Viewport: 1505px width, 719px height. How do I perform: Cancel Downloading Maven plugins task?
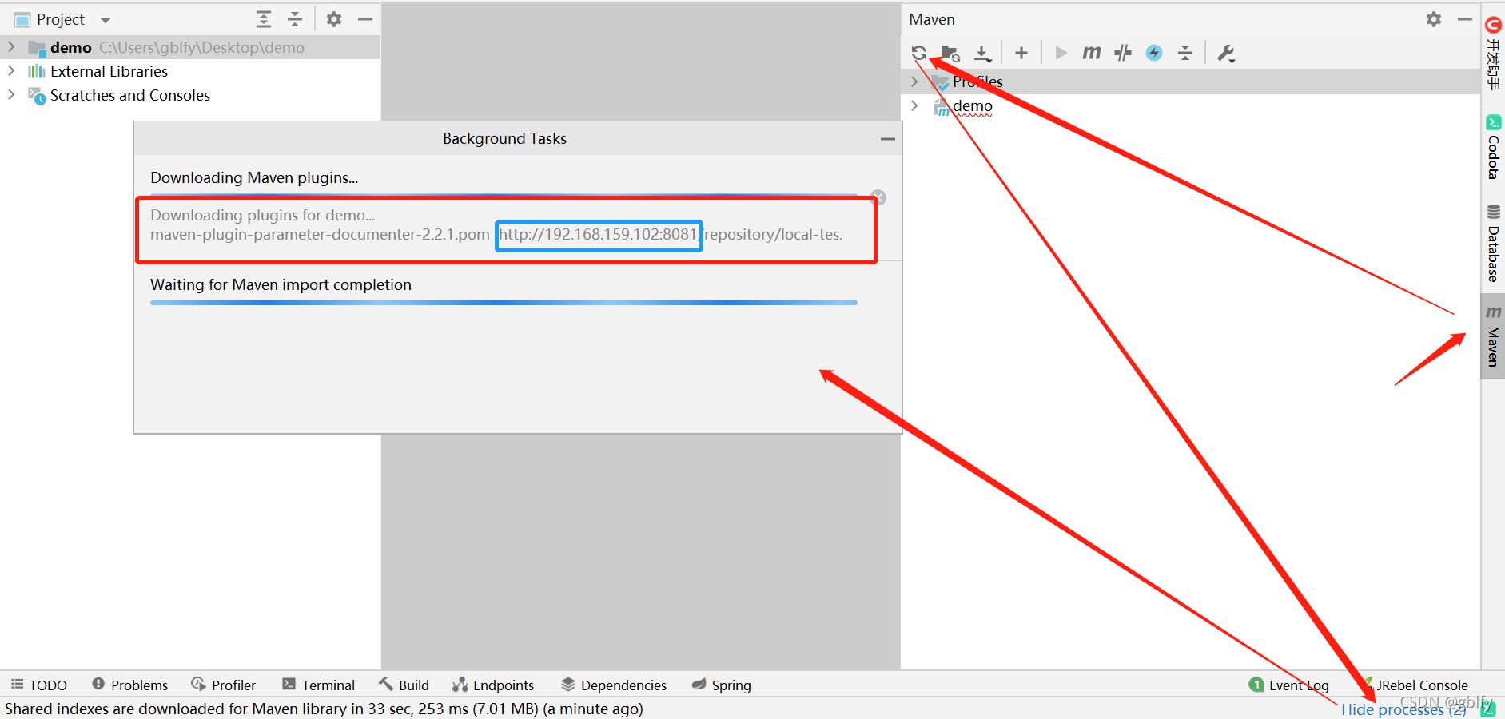pyautogui.click(x=878, y=197)
